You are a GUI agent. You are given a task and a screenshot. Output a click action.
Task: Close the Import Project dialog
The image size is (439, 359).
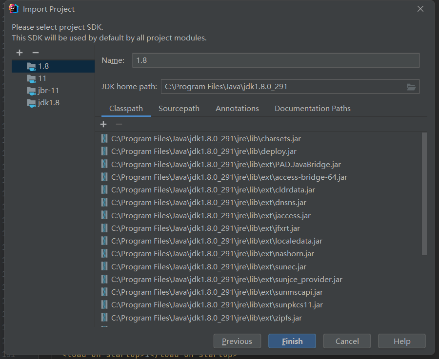pos(420,9)
